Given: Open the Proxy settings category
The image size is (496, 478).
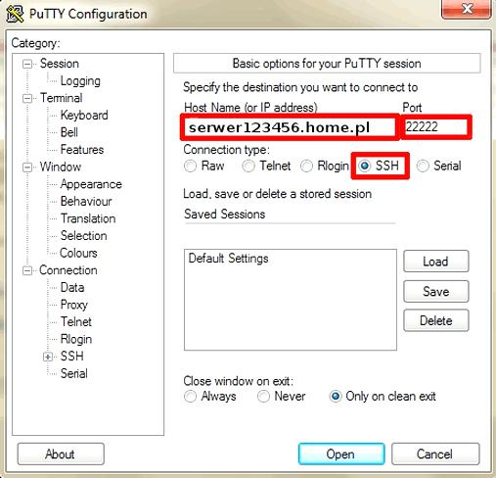Looking at the screenshot, I should 74,305.
